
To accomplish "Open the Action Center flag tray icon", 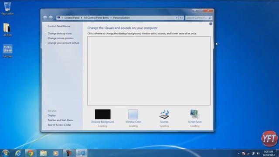I will tap(243, 154).
